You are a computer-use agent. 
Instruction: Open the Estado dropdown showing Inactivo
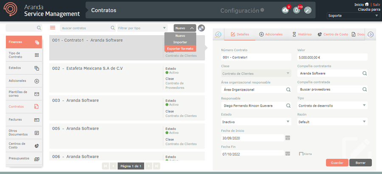[256, 122]
